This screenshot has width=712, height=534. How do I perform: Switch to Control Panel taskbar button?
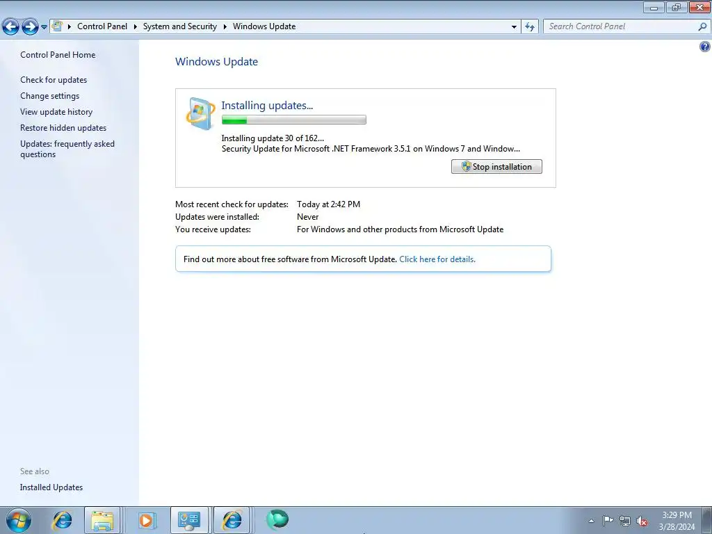(x=189, y=520)
